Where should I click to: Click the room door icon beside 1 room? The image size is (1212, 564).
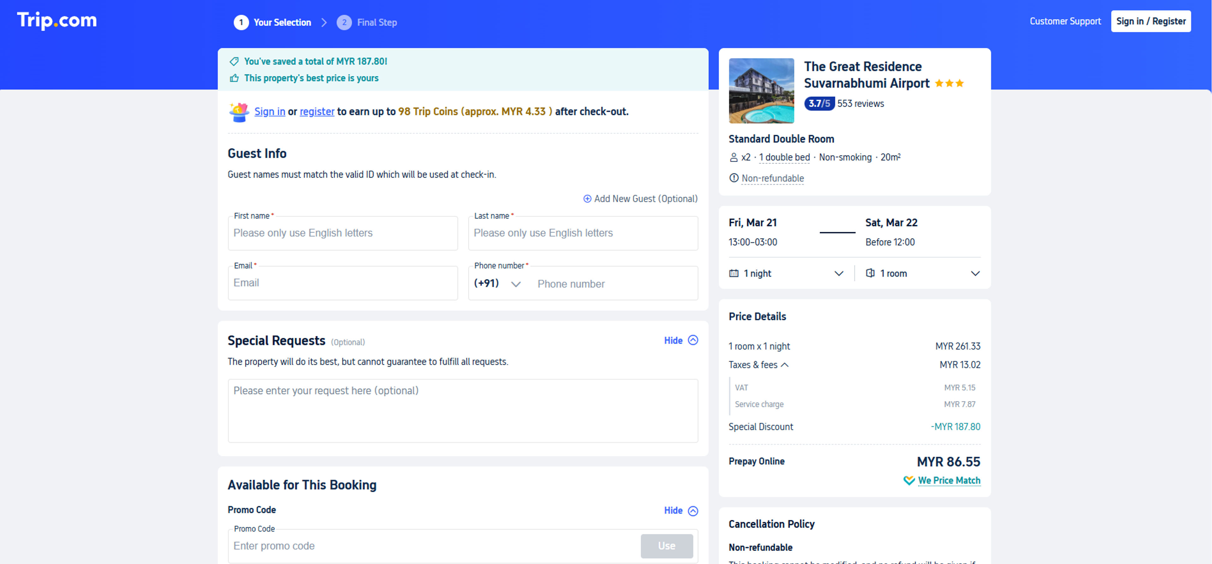point(870,273)
